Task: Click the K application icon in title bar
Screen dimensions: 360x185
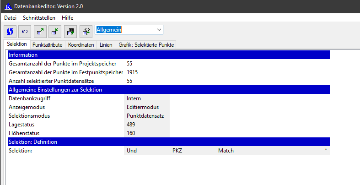Action: 8,6
